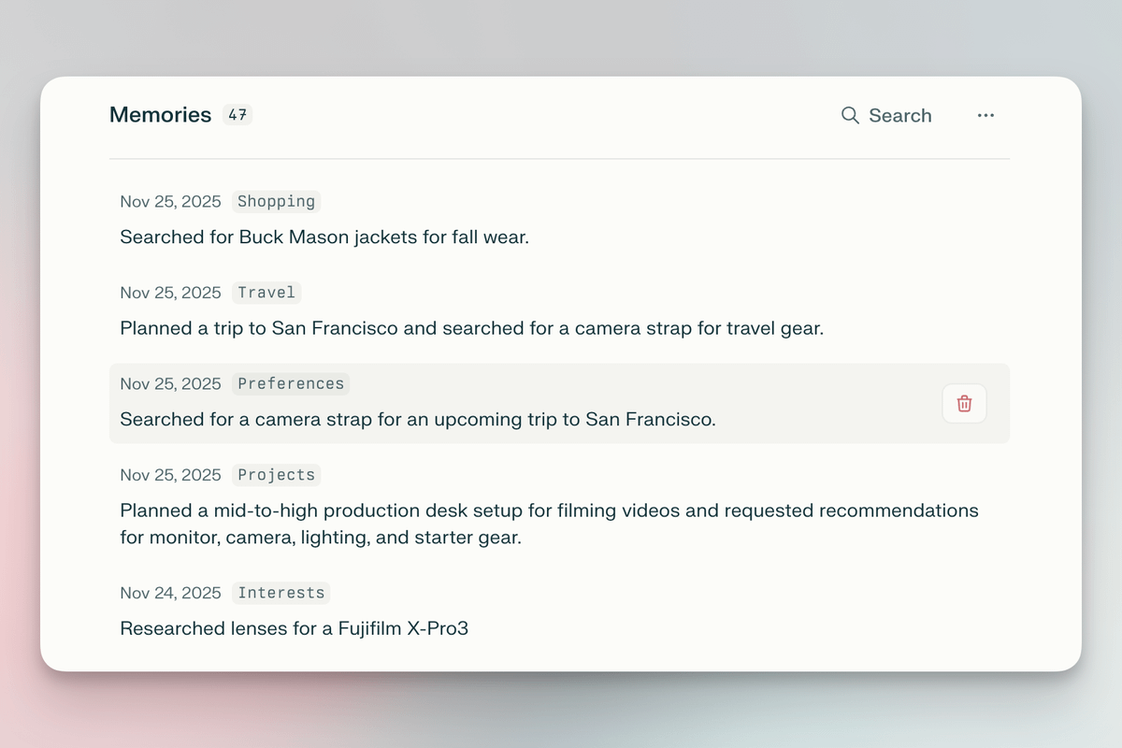Open the Fujifilm X-Pro3 lenses memory
1122x748 pixels.
click(294, 628)
